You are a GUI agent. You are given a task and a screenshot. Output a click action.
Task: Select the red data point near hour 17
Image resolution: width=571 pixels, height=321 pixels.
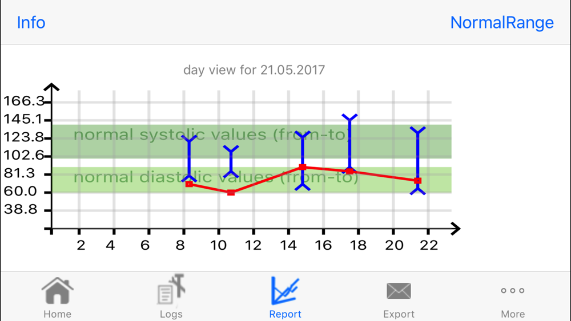349,171
